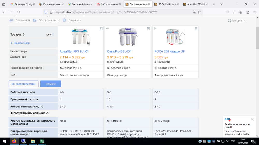Move РОСА 238 Квадро UF column left
Viewport: 259px width, 145px height.
pyautogui.click(x=155, y=29)
